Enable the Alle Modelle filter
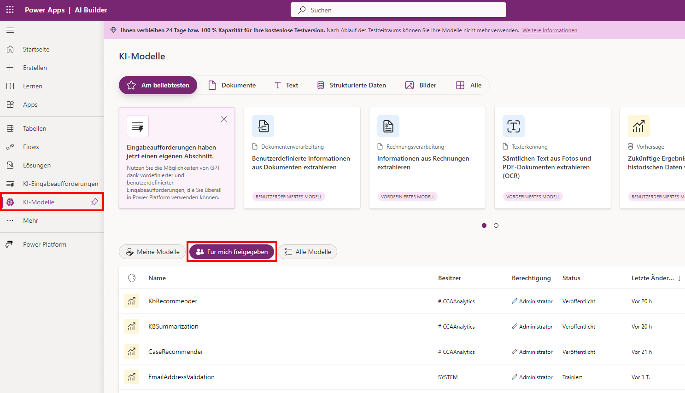 pos(307,252)
